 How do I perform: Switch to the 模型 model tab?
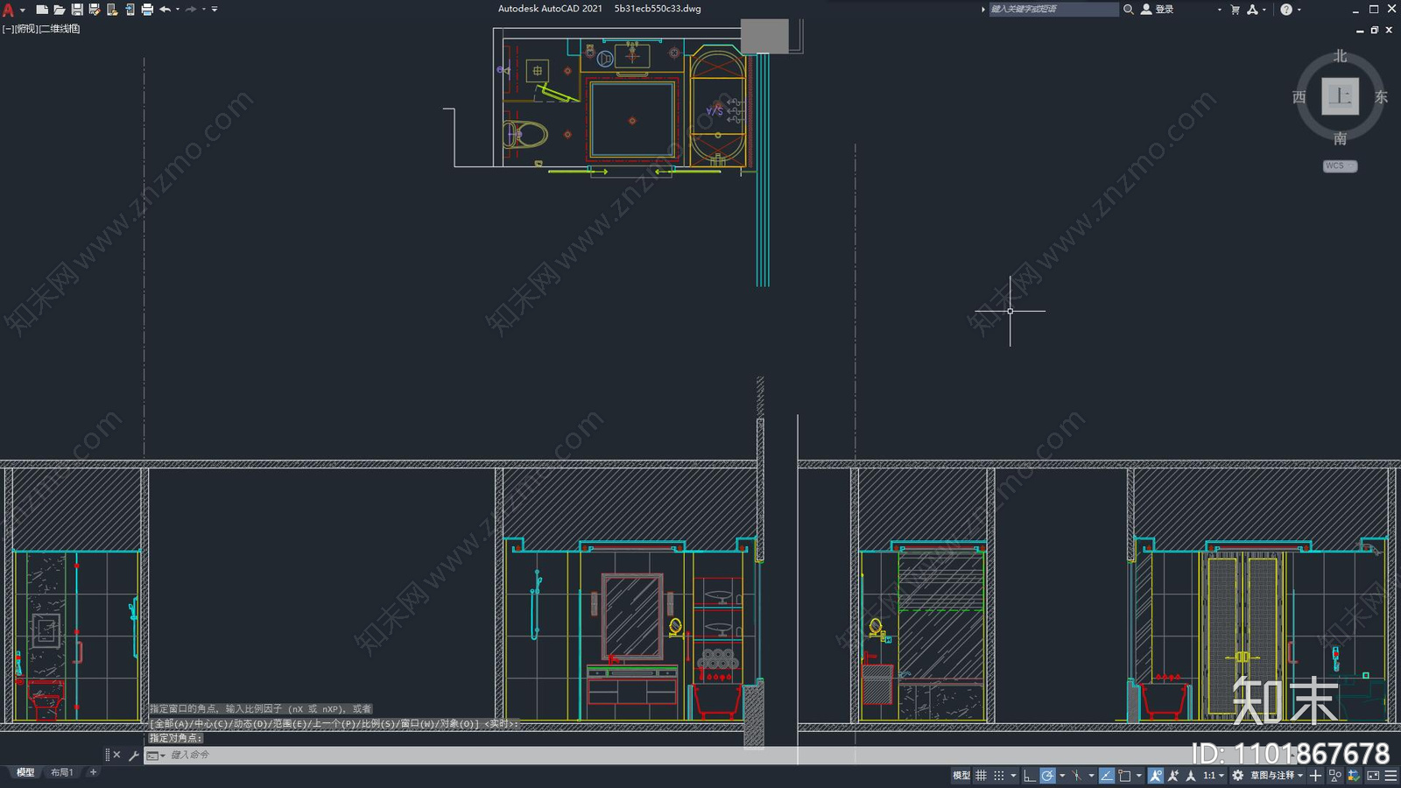pos(25,772)
